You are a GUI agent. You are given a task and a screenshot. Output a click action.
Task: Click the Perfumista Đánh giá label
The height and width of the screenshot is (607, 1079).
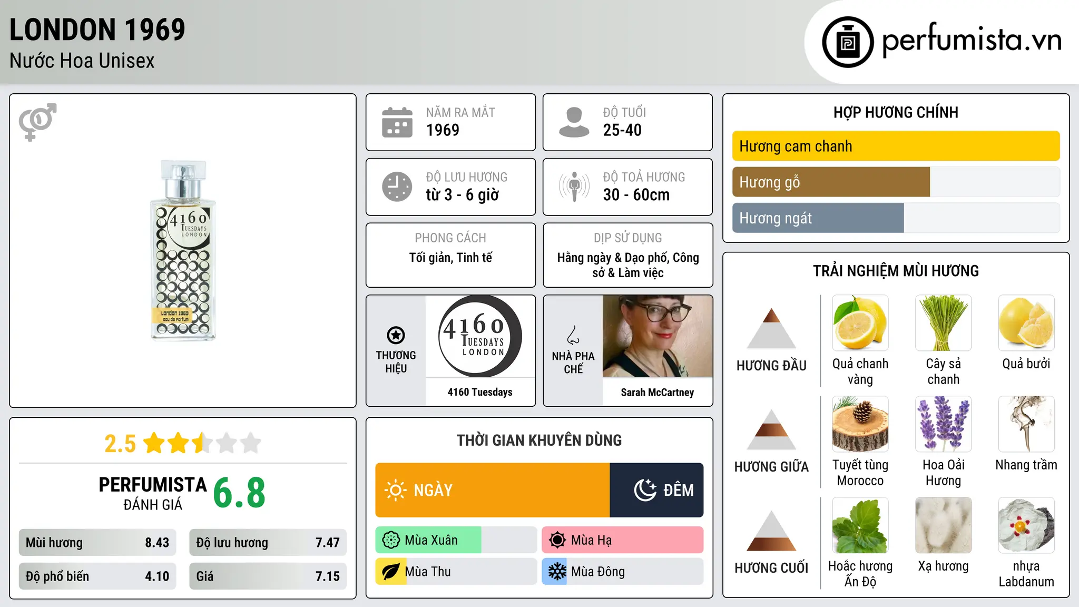[x=153, y=494]
